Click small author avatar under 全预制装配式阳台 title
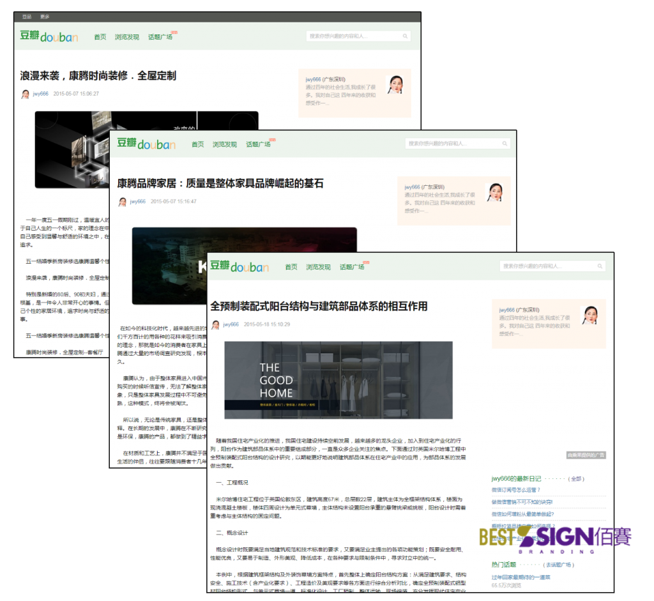This screenshot has width=654, height=601. click(216, 324)
